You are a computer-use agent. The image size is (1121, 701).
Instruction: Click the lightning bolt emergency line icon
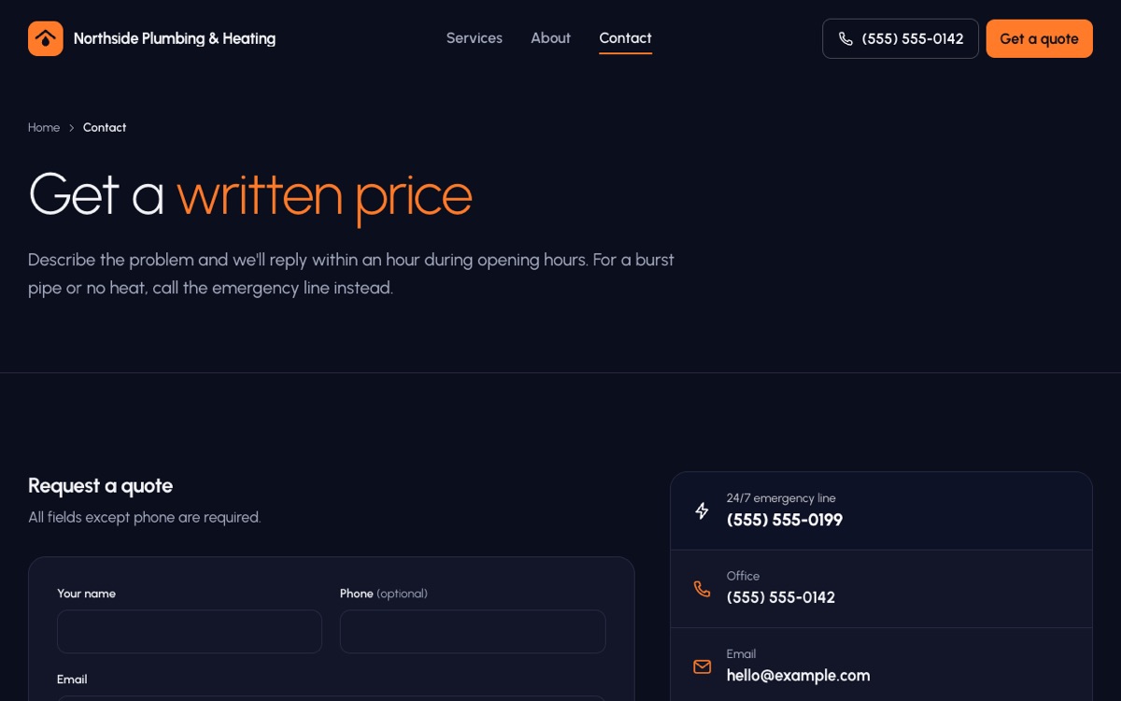pos(702,510)
